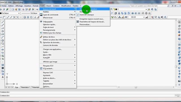Expand the AutoLISP submenu
This screenshot has height=102, width=181.
[x=58, y=58]
